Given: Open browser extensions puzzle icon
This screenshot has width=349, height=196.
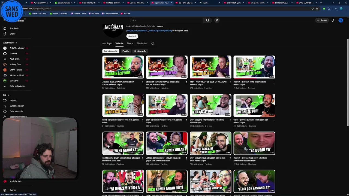Looking at the screenshot, I should [329, 8].
